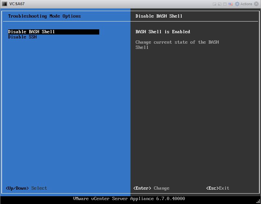Click the Esc Exit hint
Image resolution: width=261 pixels, height=204 pixels.
(x=217, y=188)
